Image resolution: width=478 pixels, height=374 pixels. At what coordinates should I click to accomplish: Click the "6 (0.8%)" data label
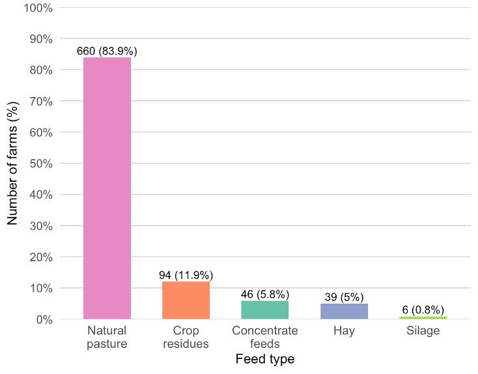point(423,309)
